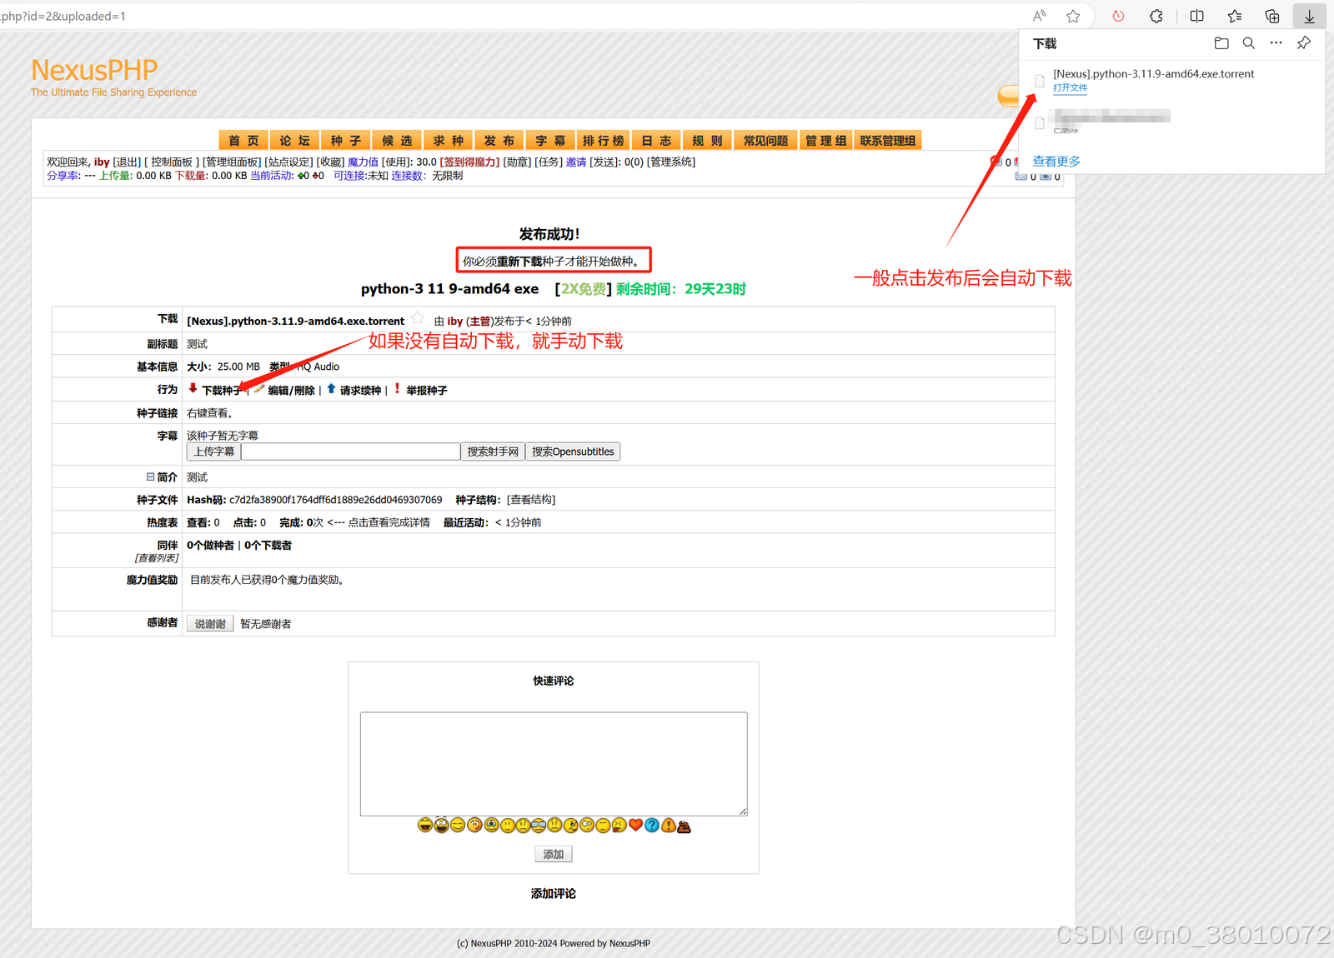
Task: Click into the quick comment text area
Action: 554,764
